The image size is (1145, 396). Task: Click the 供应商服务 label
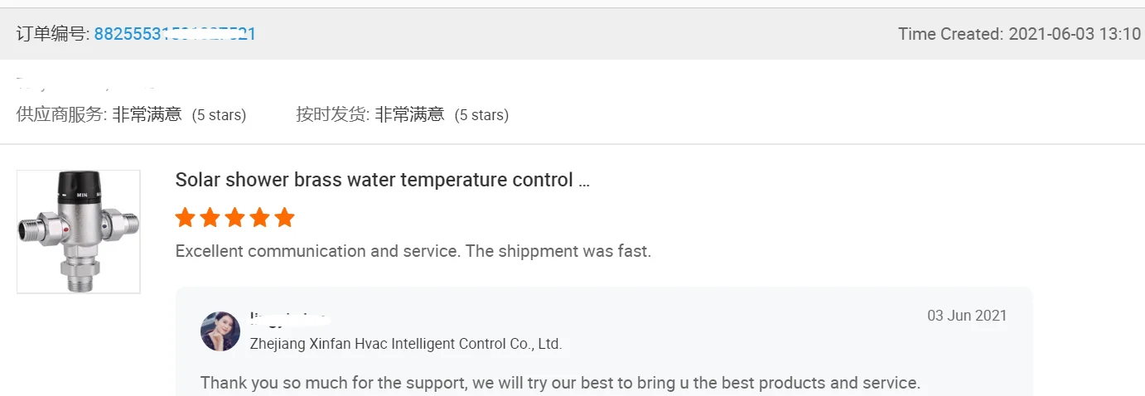(x=60, y=114)
